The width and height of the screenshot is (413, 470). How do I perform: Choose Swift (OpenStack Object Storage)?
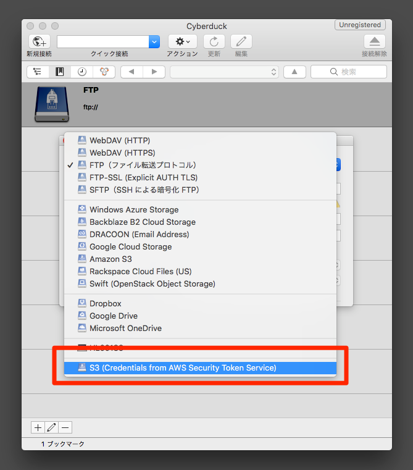[200, 283]
